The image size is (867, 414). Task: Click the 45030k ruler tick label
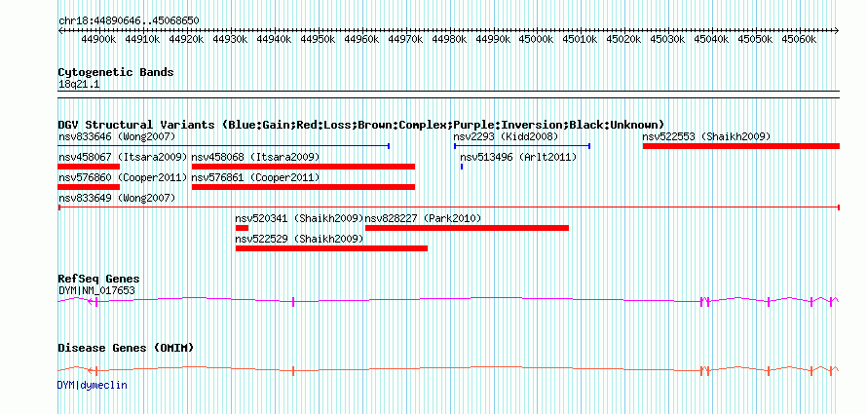pos(668,39)
